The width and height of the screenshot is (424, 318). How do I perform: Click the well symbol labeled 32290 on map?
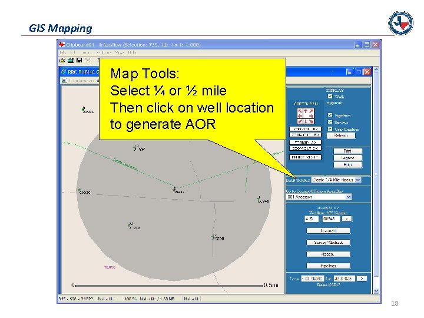point(213,236)
